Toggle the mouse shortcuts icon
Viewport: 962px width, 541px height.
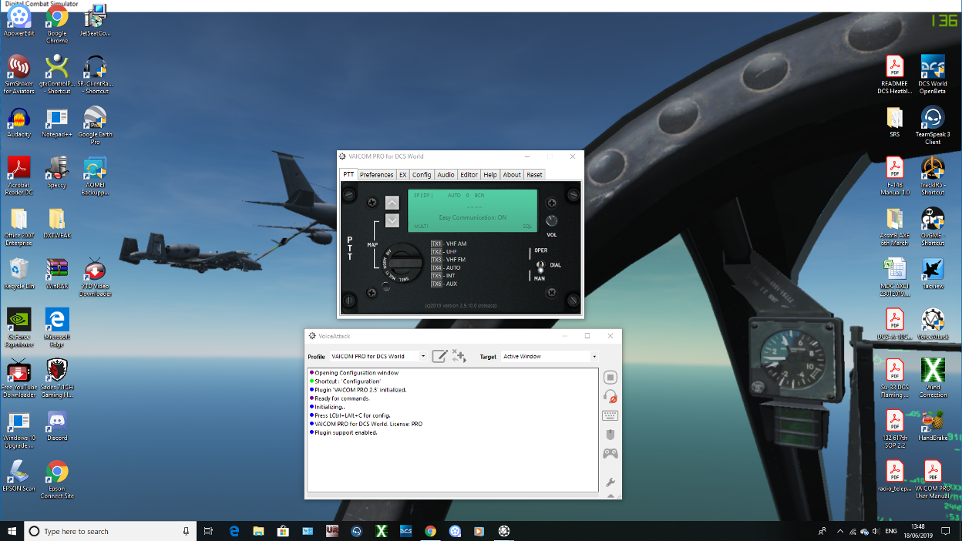(610, 435)
